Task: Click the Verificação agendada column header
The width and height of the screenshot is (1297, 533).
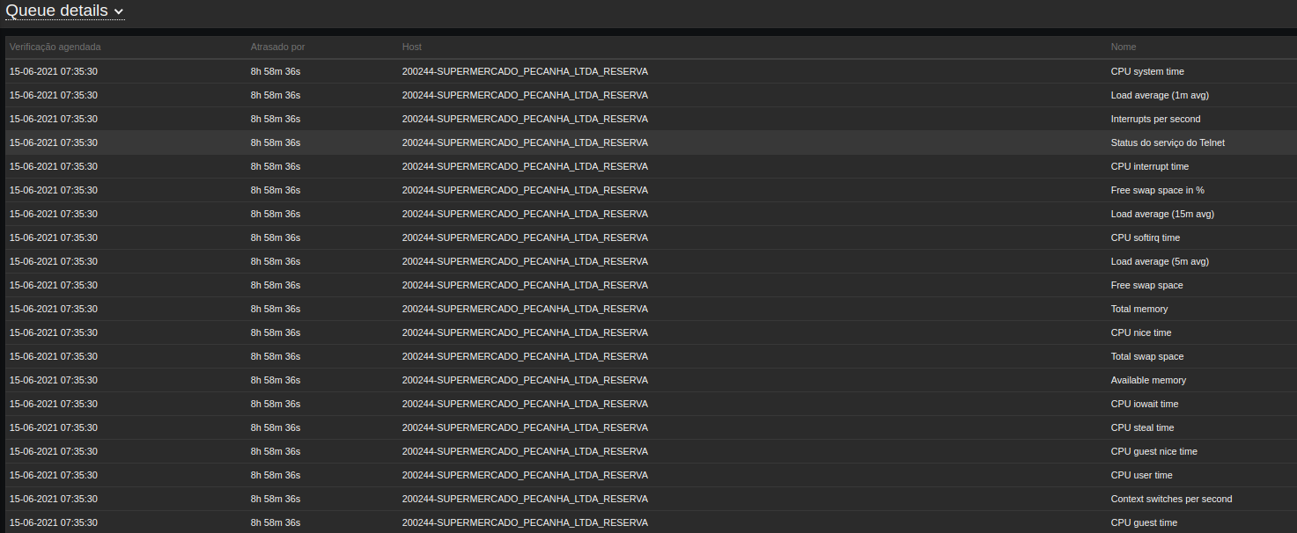Action: [x=55, y=47]
